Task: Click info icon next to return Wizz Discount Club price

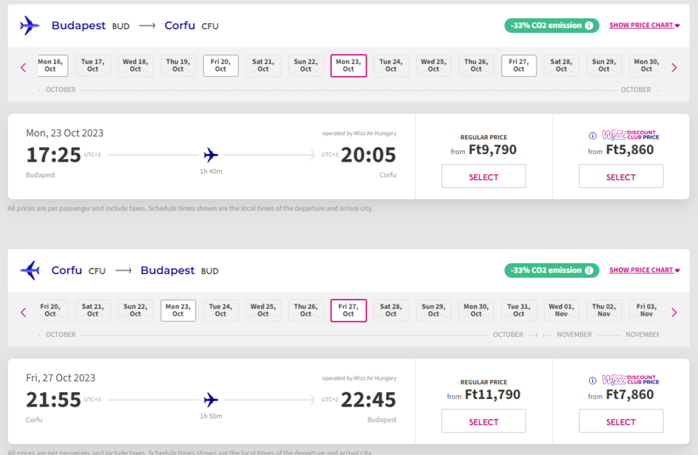Action: click(x=592, y=380)
